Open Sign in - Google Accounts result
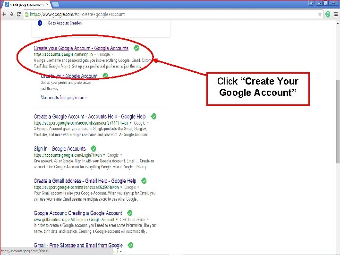Viewport: 340px width, 255px height. [x=59, y=149]
